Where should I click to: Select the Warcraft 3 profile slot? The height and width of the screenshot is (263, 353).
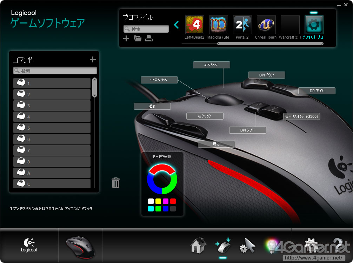(x=290, y=24)
